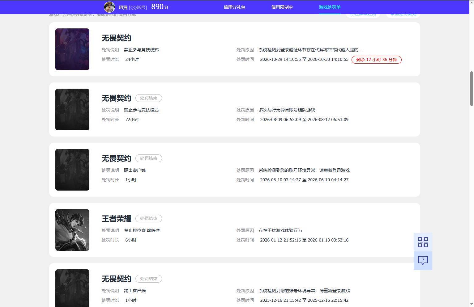
Task: Click 处罚结束 badge beside 王者荣耀
Action: 149,218
